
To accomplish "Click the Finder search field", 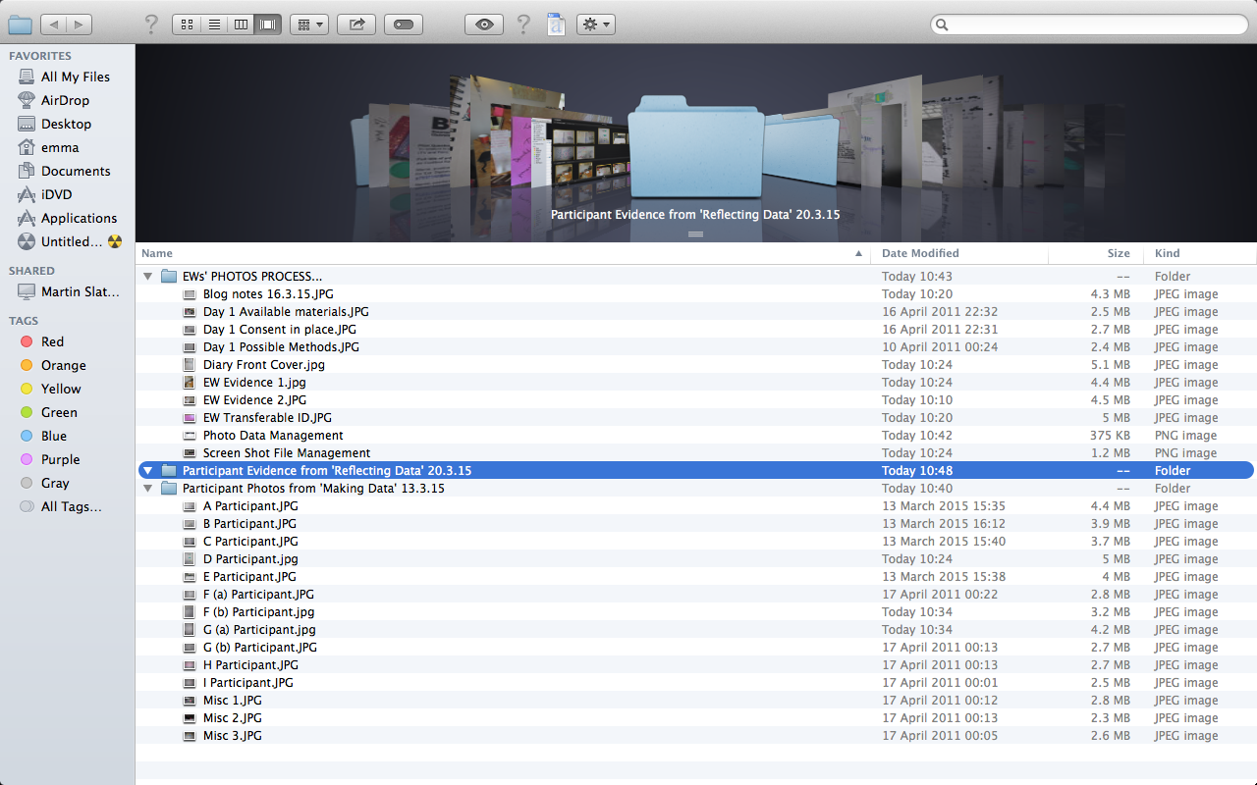I will pyautogui.click(x=1090, y=25).
